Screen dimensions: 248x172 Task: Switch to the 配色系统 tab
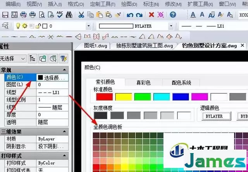tap(181, 83)
